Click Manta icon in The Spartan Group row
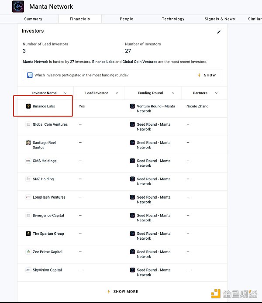The height and width of the screenshot is (303, 262). coord(132,234)
